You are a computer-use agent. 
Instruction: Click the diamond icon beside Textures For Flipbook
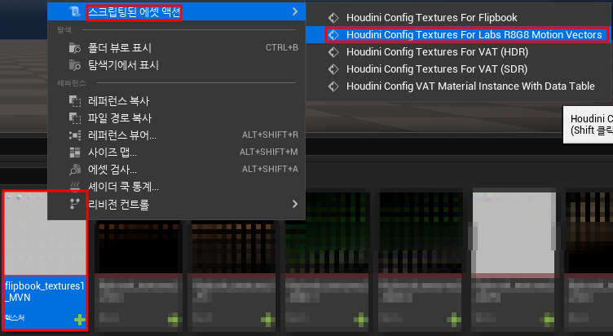(333, 18)
